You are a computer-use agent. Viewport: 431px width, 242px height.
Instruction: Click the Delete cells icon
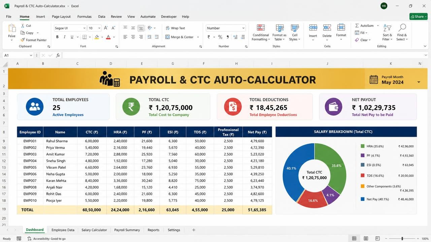[327, 28]
